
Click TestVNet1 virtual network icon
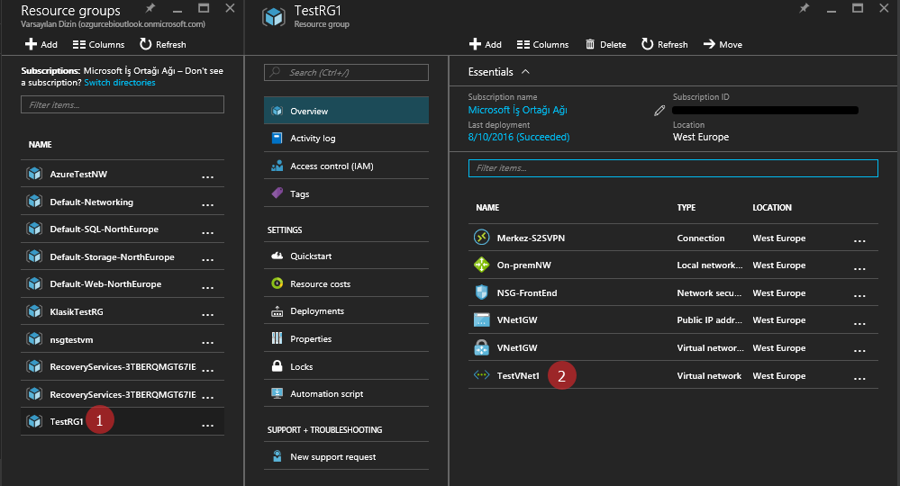[x=482, y=374]
